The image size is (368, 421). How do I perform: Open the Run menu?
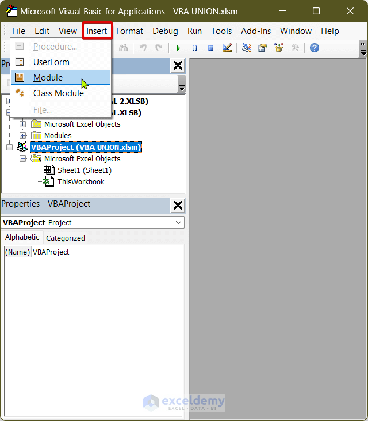click(x=194, y=31)
